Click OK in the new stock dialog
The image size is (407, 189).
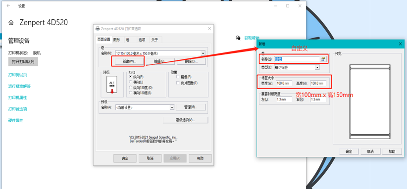coord(349,151)
